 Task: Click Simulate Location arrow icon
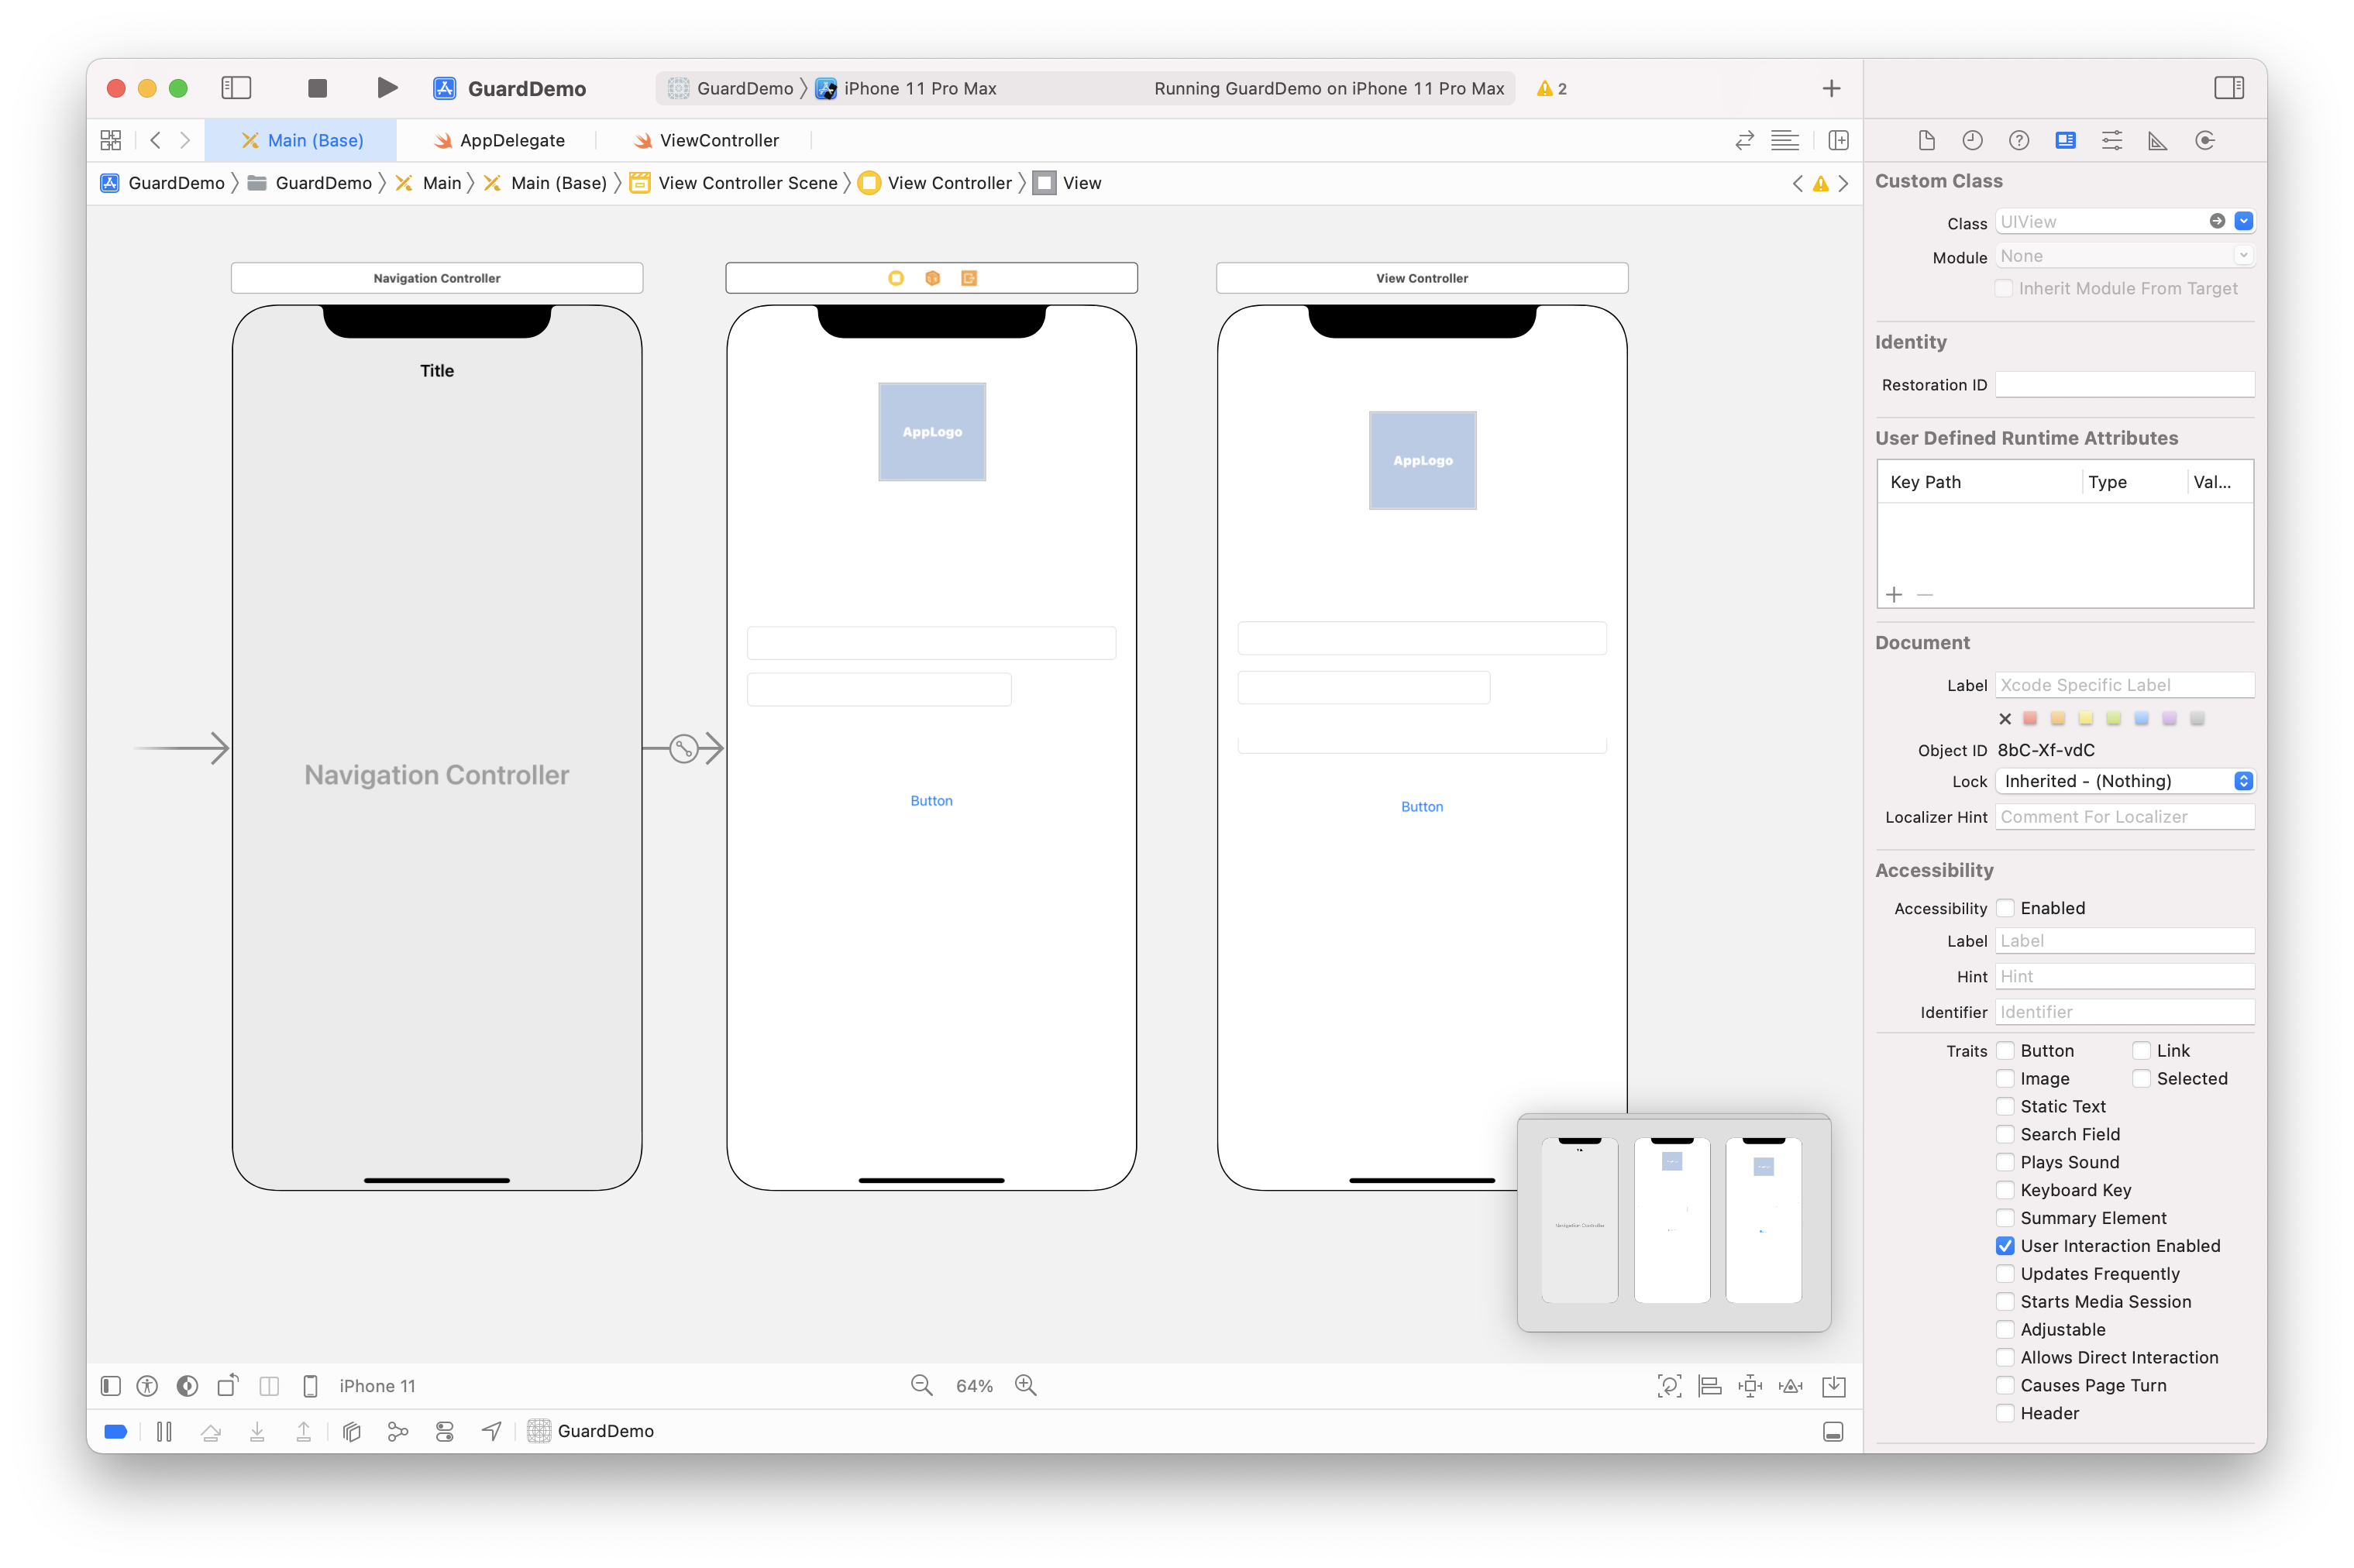[x=491, y=1431]
